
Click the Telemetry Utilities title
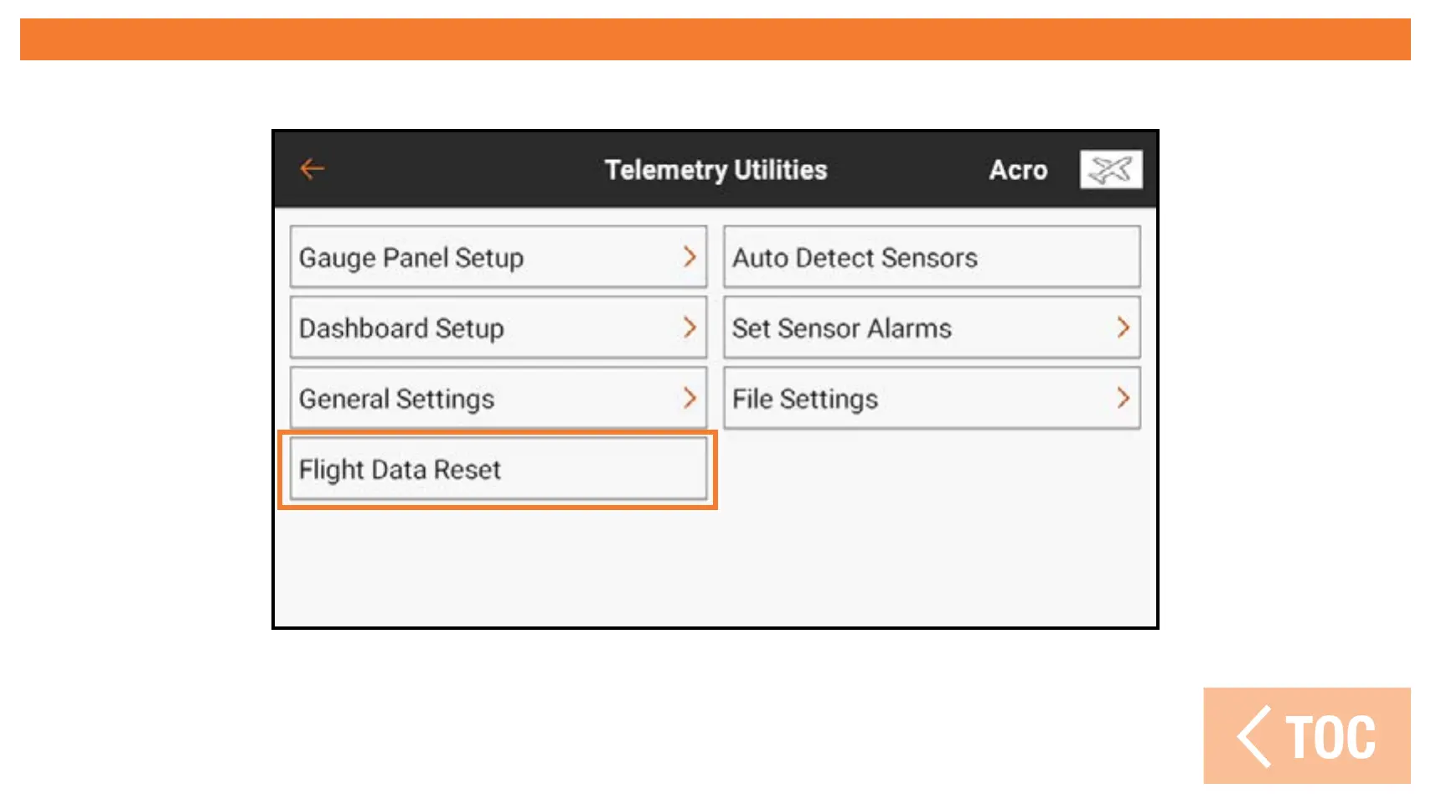point(715,170)
